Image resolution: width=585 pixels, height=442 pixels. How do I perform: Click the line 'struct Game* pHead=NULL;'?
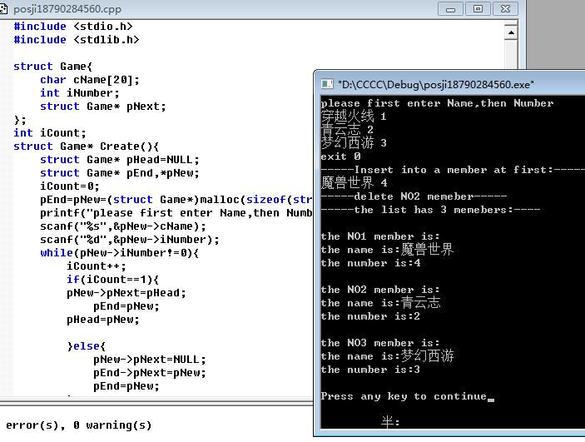[x=120, y=160]
